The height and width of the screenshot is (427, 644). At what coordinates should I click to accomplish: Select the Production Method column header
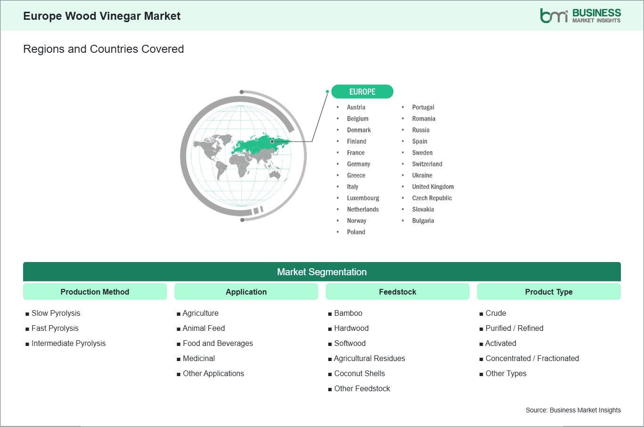click(95, 292)
